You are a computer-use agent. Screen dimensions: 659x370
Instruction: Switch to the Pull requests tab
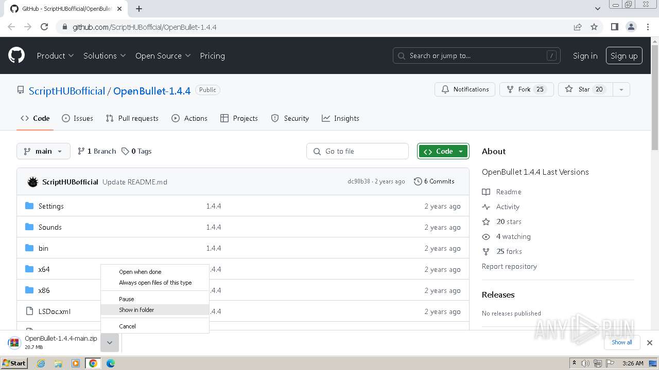(132, 118)
